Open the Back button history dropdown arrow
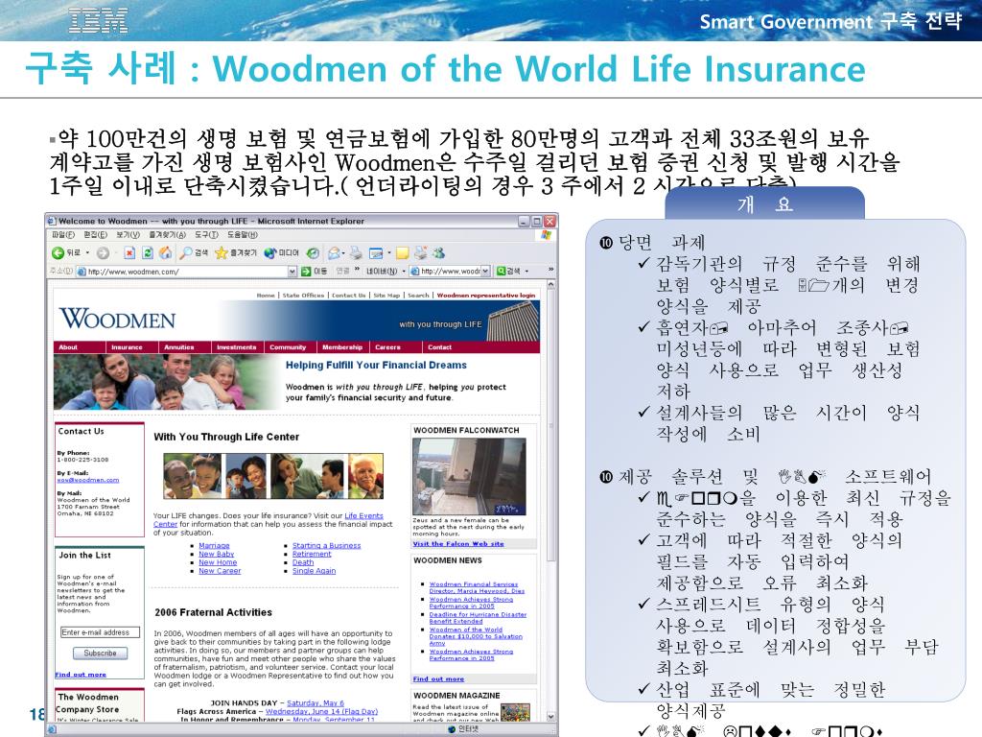982x737 pixels. (x=87, y=252)
